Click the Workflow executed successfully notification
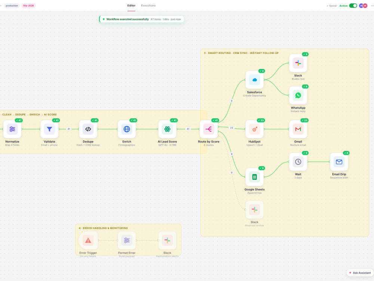The height and width of the screenshot is (281, 374). point(142,19)
